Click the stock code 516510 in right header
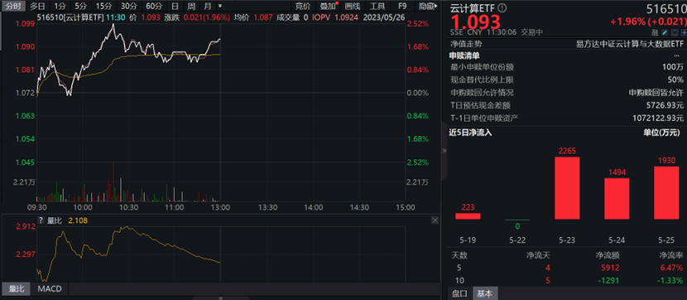Image resolution: width=687 pixels, height=300 pixels. point(665,8)
